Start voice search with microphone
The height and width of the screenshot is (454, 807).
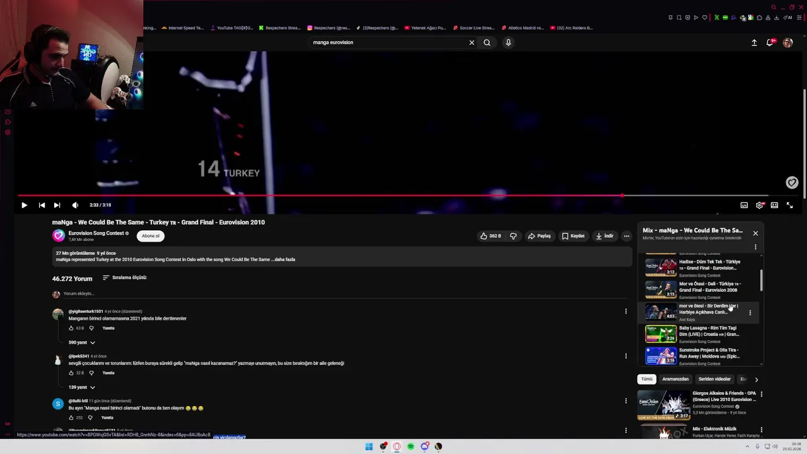[508, 42]
